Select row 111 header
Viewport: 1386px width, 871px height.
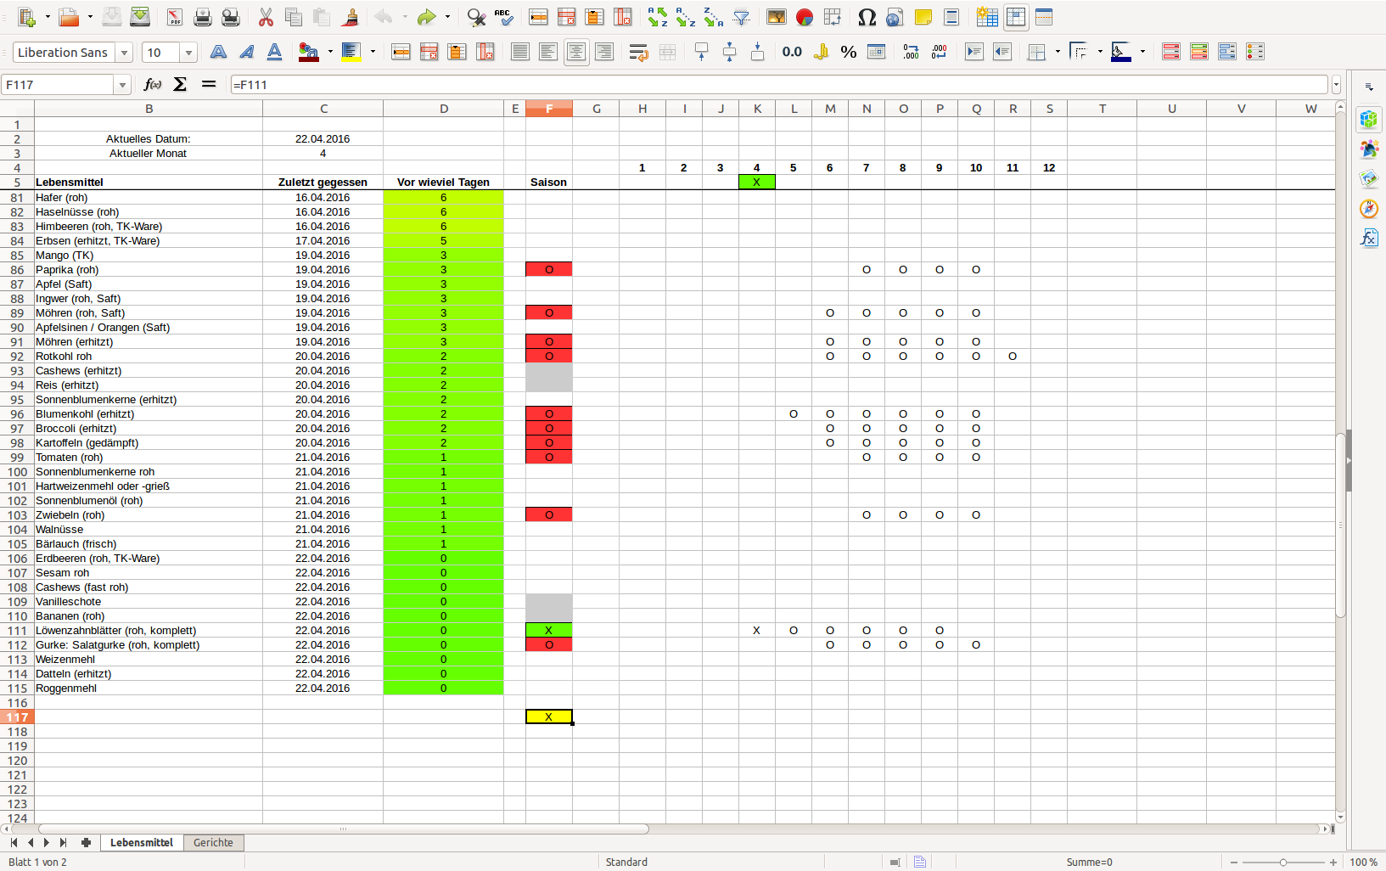17,631
